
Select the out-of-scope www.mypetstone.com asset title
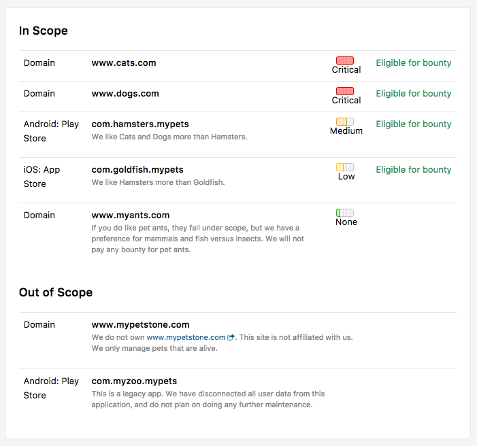pyautogui.click(x=140, y=325)
